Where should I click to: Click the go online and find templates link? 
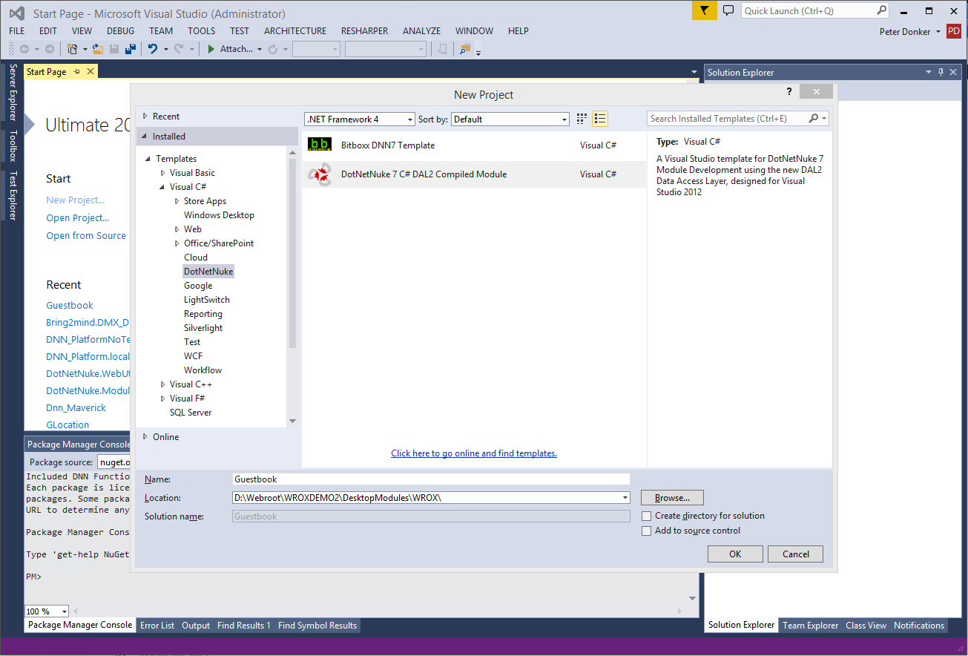[474, 453]
